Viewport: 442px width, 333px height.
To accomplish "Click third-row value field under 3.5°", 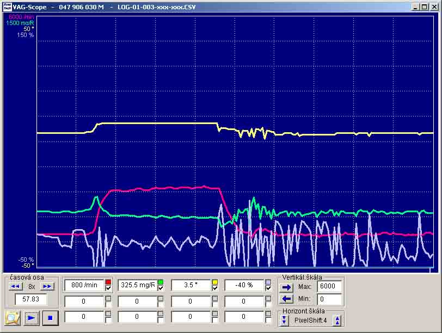I will (191, 317).
